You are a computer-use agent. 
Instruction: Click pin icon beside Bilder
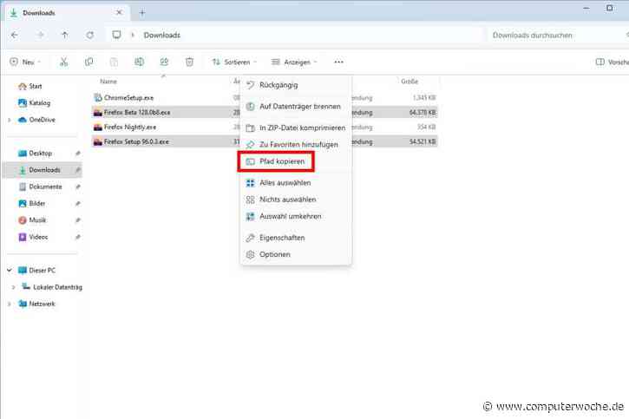pos(78,204)
